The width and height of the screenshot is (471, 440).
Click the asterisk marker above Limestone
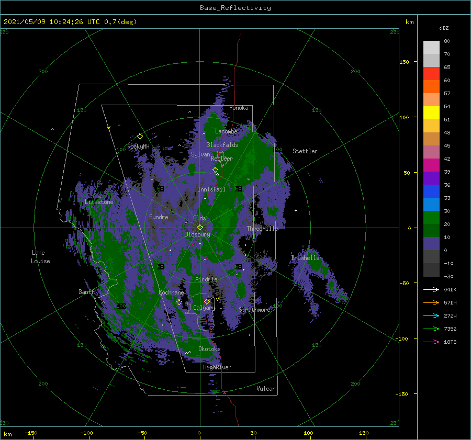pyautogui.click(x=99, y=197)
